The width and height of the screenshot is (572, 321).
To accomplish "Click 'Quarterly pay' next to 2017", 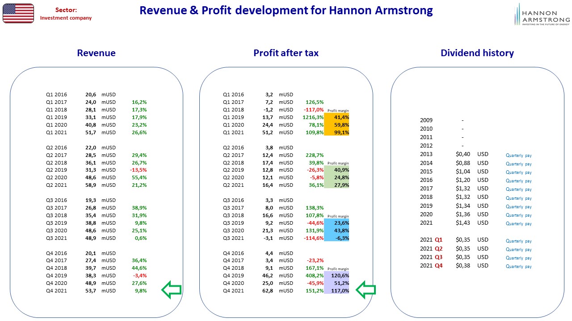I will click(x=519, y=189).
